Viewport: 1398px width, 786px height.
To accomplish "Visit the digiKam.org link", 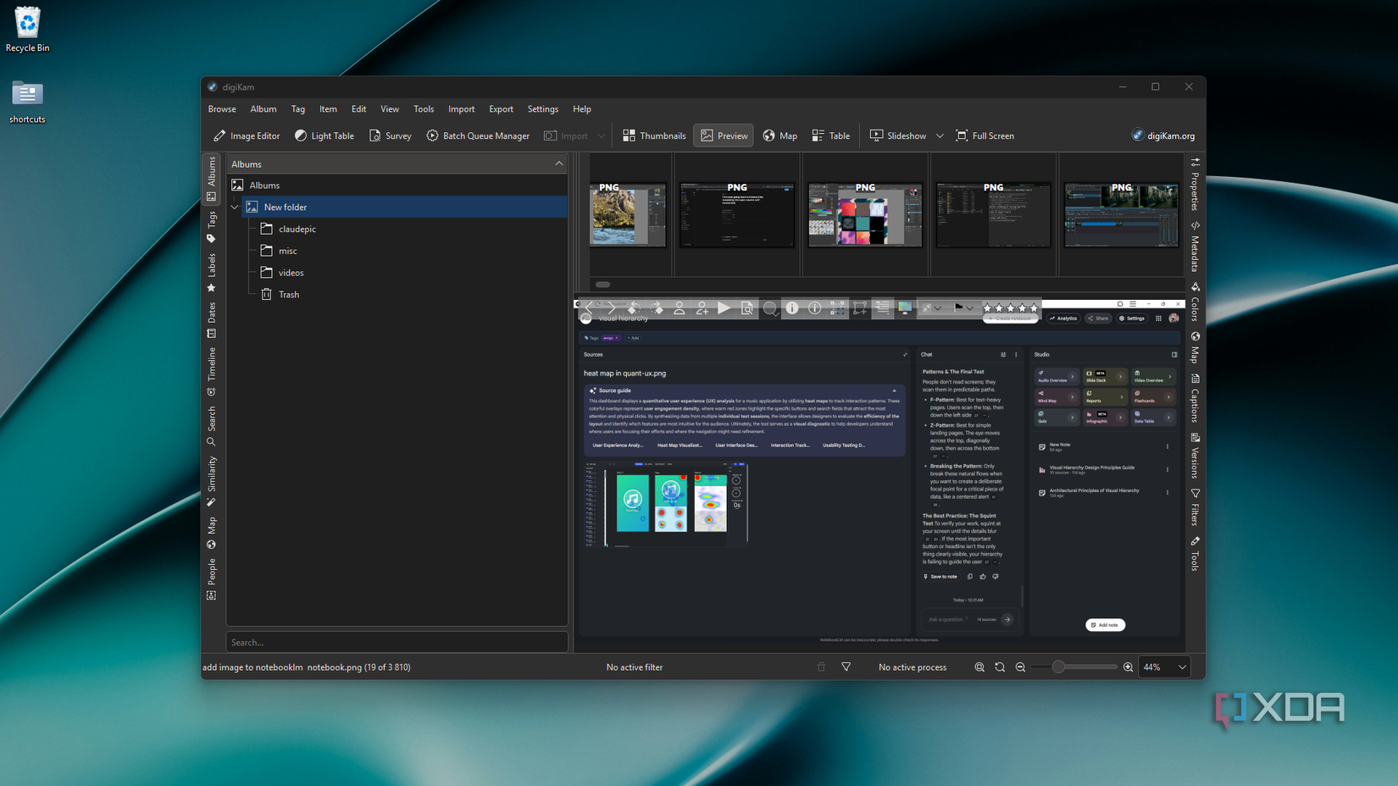I will [1163, 136].
